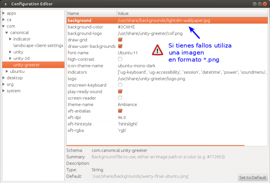Expand the apps tree node

pos(4,13)
